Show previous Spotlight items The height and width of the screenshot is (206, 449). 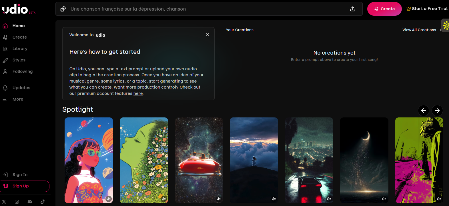click(x=424, y=111)
